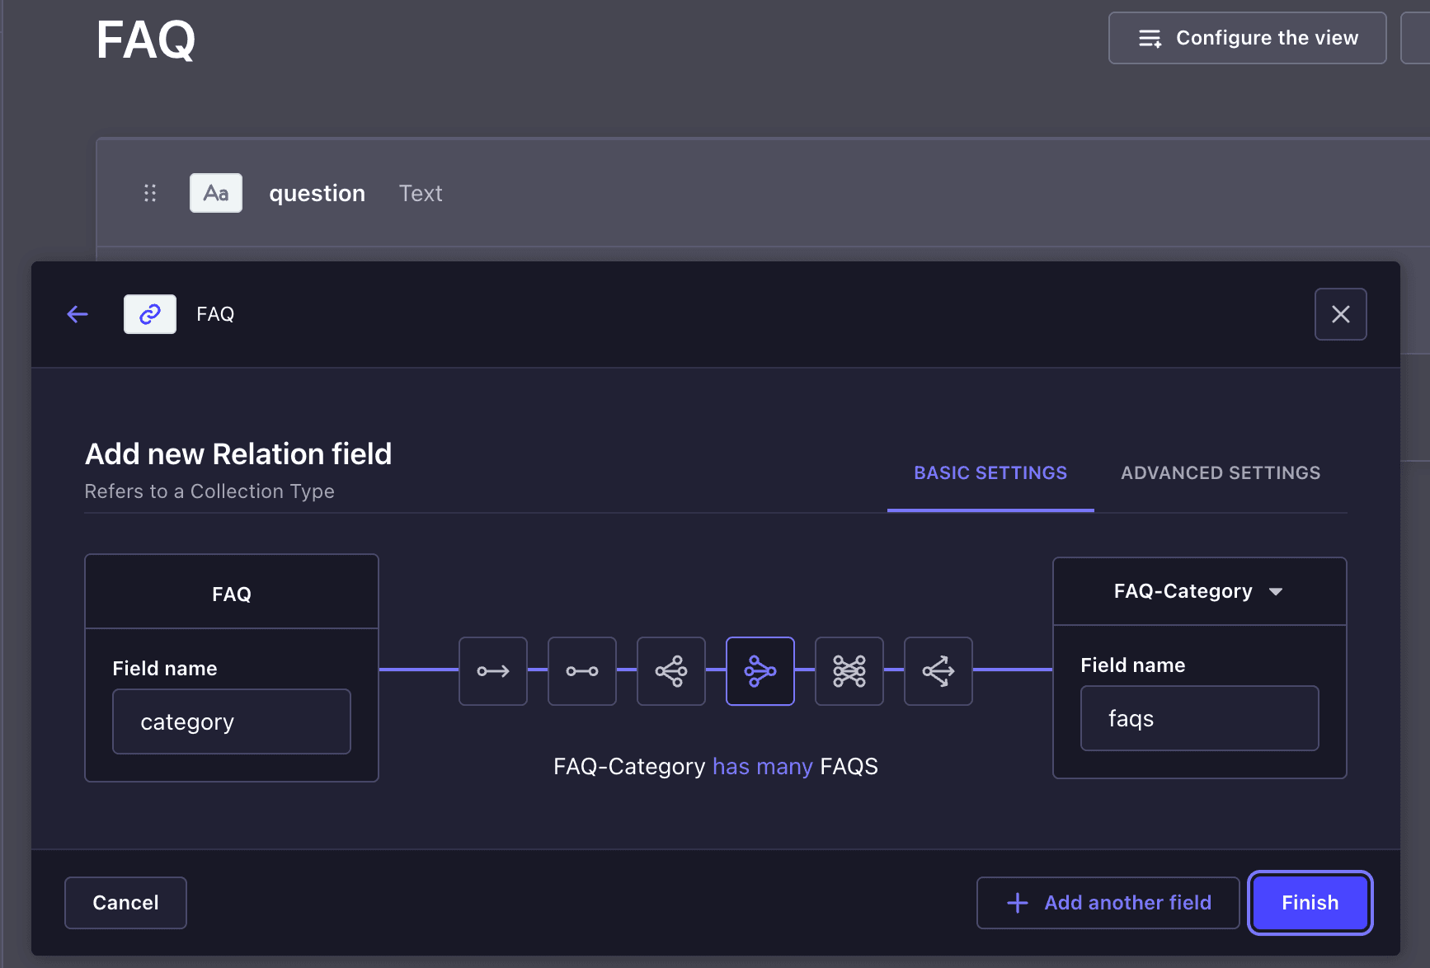Click the question field row name

pyautogui.click(x=318, y=193)
